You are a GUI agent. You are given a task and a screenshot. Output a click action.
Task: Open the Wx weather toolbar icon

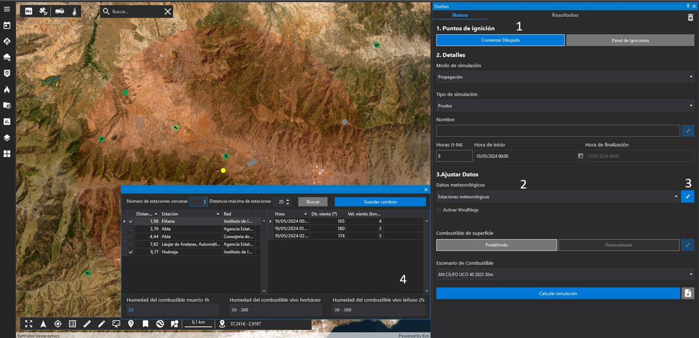point(29,11)
